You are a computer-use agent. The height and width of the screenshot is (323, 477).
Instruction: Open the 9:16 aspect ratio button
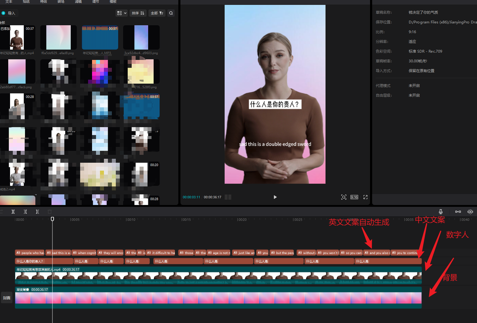point(354,197)
